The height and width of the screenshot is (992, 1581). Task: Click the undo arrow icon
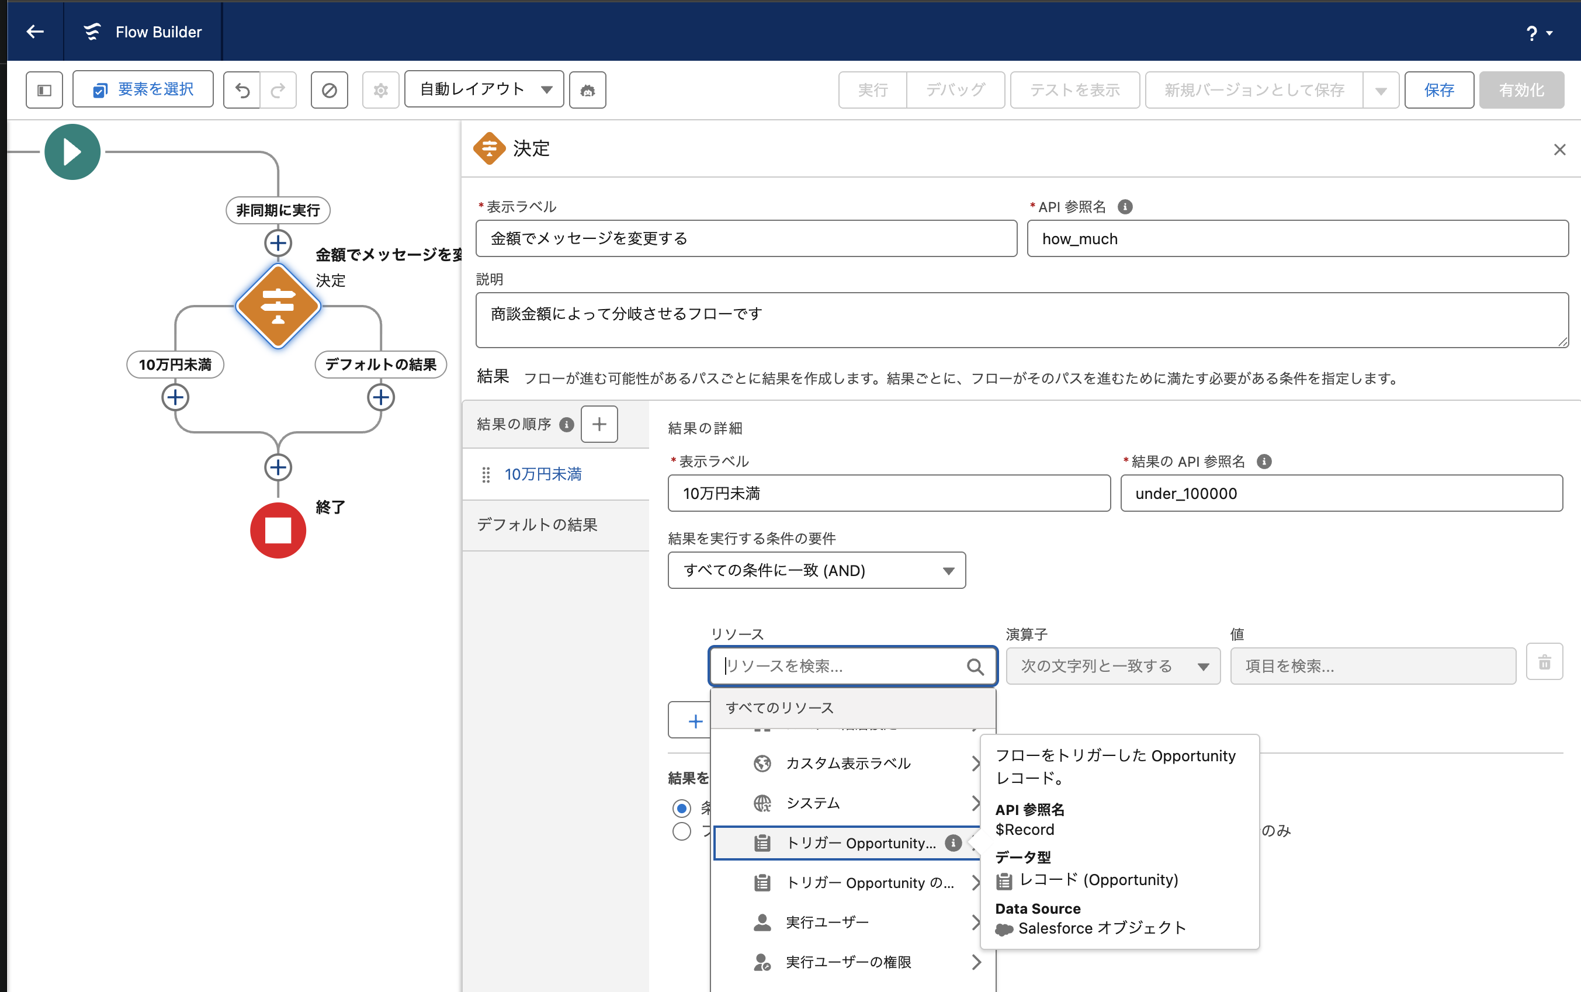[242, 90]
